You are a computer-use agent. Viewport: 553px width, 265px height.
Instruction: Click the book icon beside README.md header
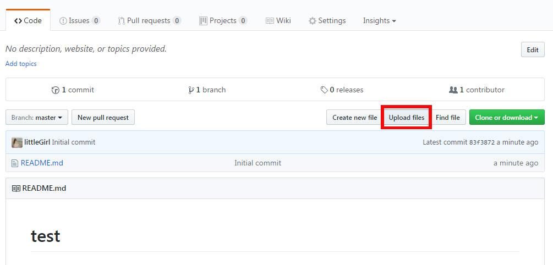tap(16, 189)
